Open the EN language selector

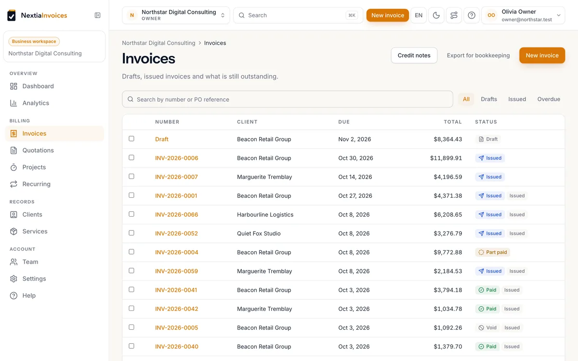point(419,15)
